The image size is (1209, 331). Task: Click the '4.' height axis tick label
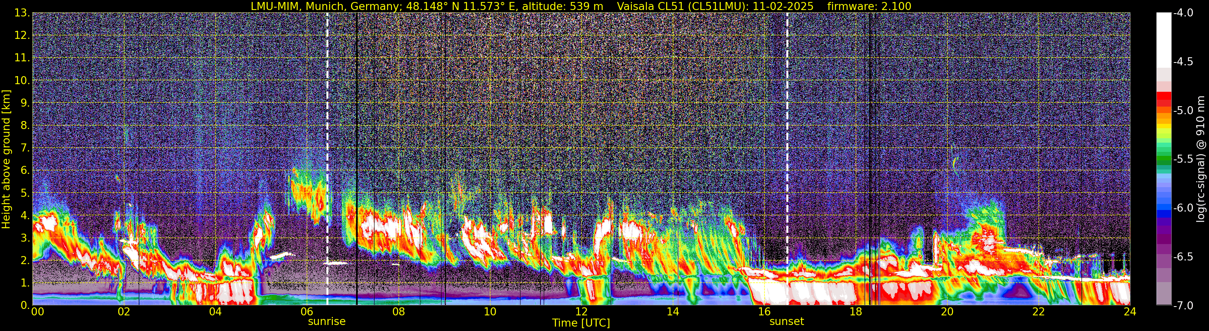point(25,216)
